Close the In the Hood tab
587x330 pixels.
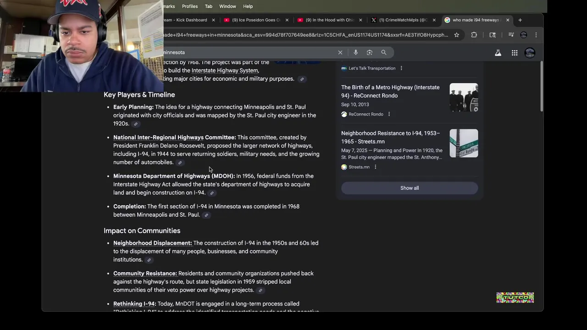point(360,20)
